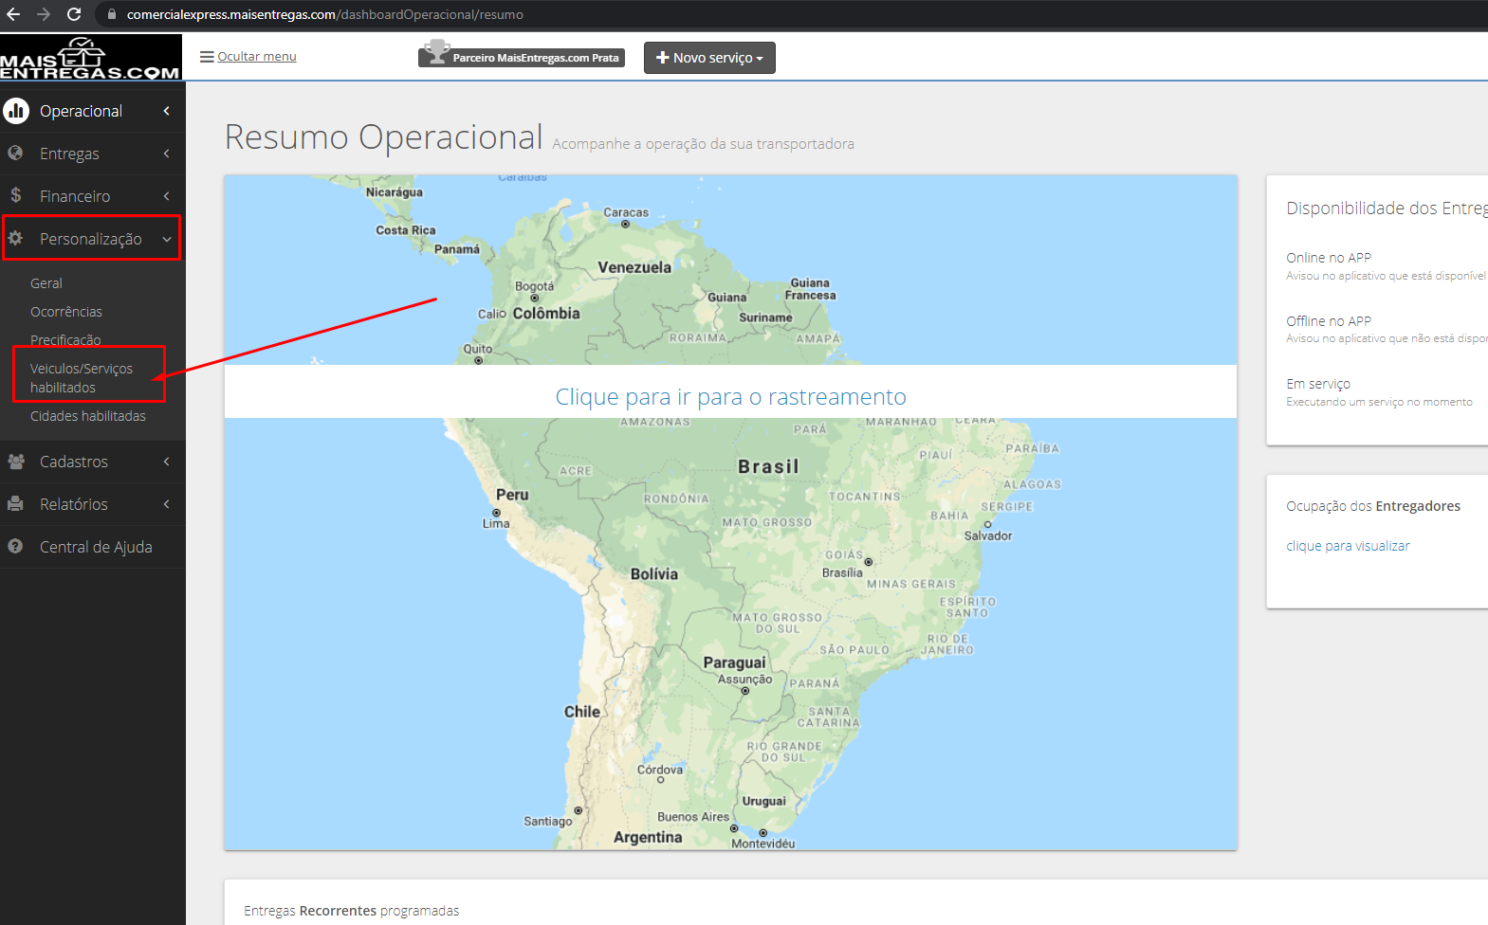Click 'clique para visualizar' link

1348,546
